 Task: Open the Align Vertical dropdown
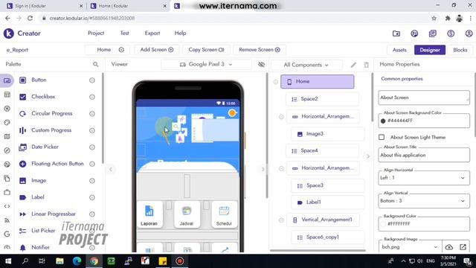point(424,201)
